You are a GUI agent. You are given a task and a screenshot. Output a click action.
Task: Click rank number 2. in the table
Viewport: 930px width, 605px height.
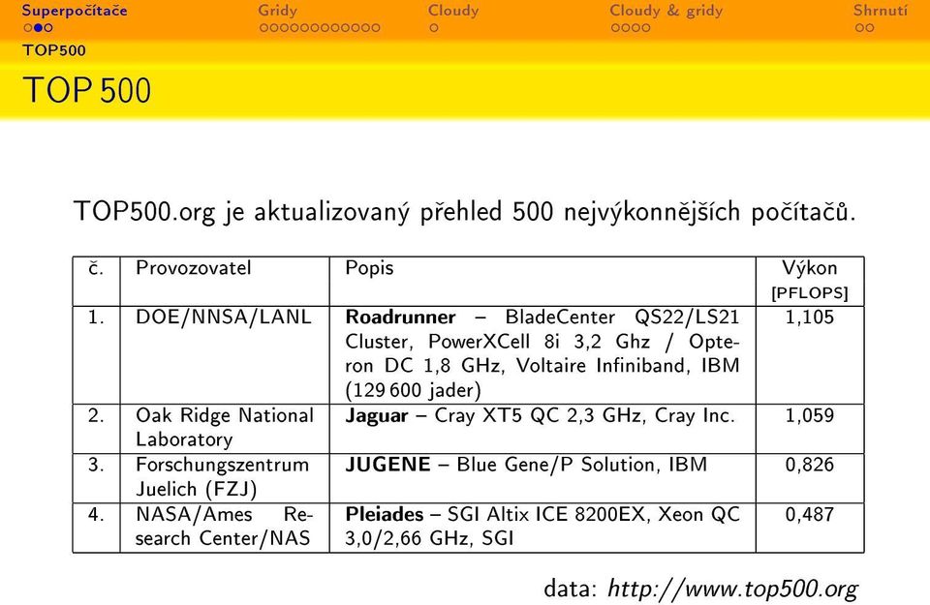coord(96,416)
